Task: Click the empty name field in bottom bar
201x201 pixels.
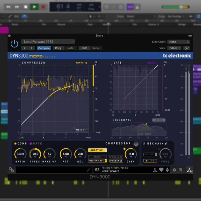Action: pos(54,170)
